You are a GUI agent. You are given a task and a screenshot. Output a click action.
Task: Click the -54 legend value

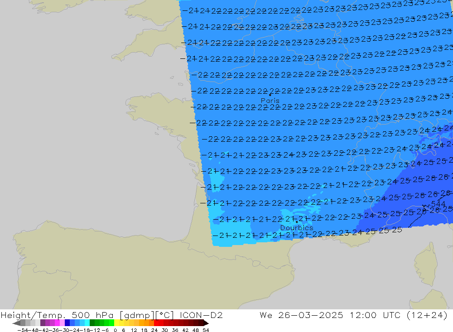coord(23,330)
